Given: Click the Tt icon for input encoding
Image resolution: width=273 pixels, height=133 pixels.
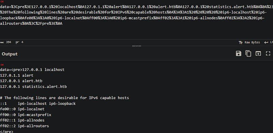Looking at the screenshot, I should point(241,42).
